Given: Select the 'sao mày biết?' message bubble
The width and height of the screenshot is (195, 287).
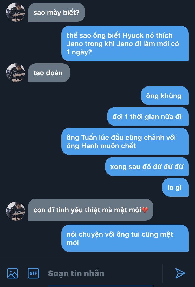Looking at the screenshot, I should pyautogui.click(x=57, y=12).
